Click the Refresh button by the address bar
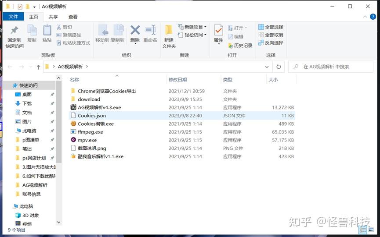Screen dimensions: 380x237 [279, 67]
